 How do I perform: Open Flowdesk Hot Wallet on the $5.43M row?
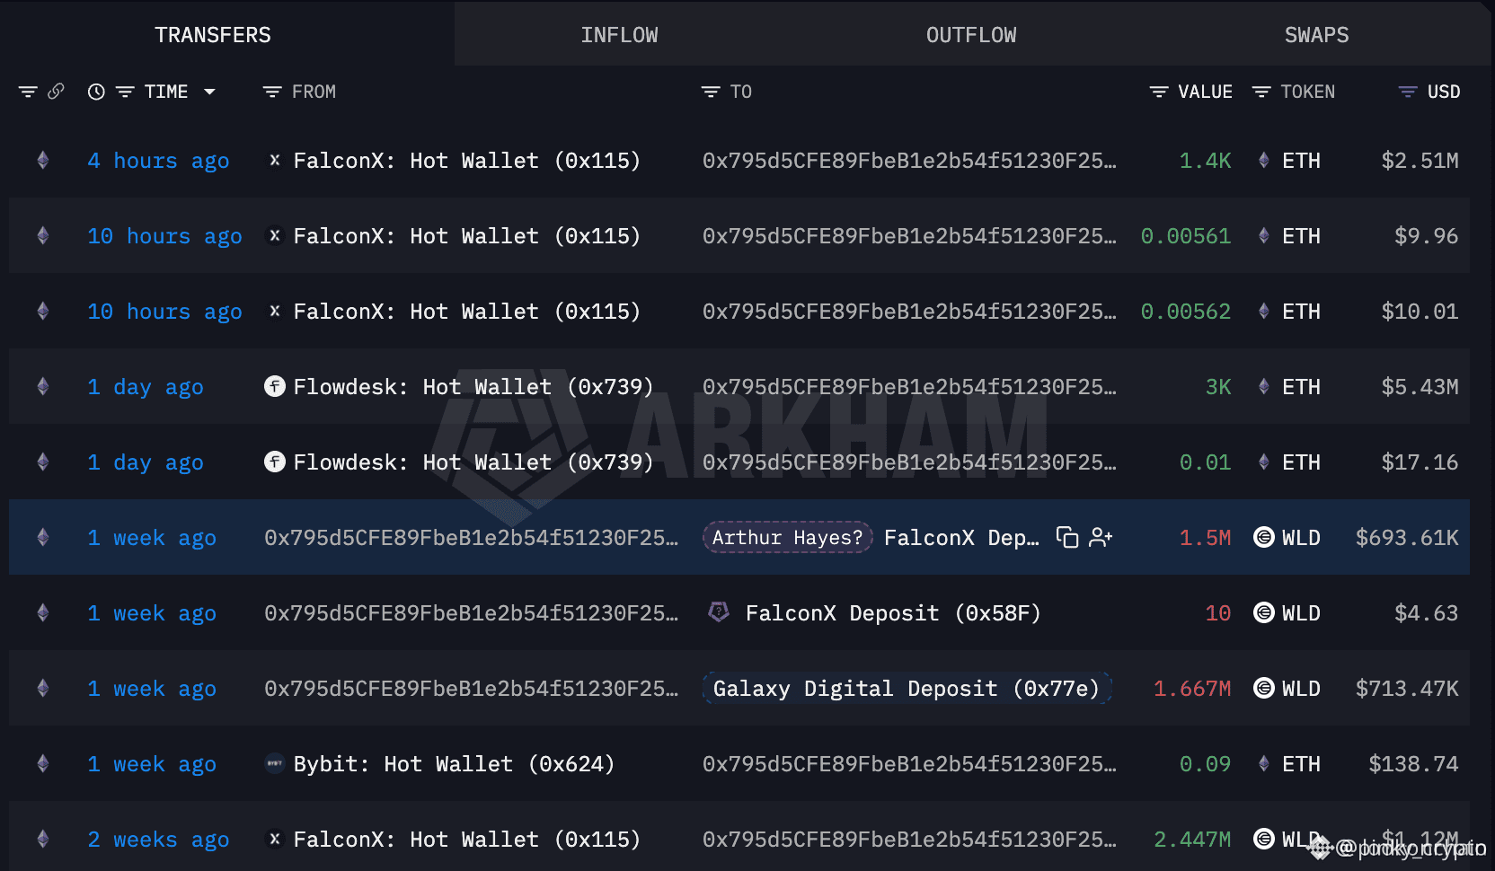point(473,387)
